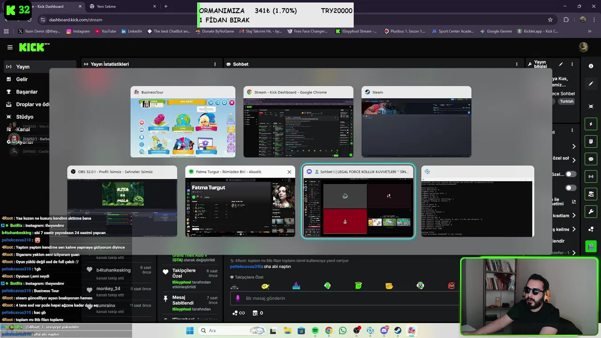Open Sohbet panel three-dot menu

click(x=516, y=64)
